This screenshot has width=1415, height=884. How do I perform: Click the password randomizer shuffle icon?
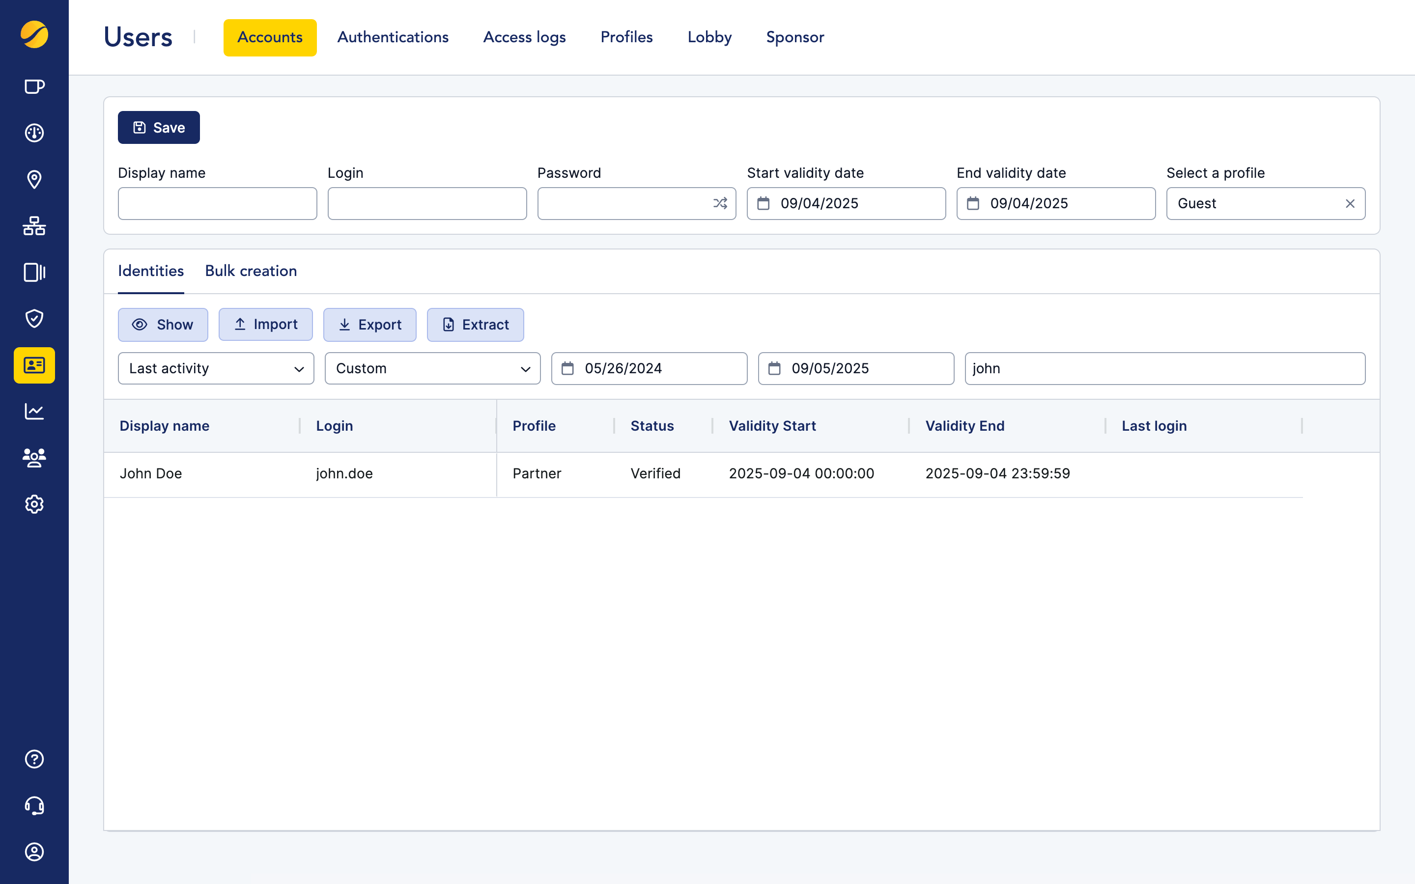click(719, 203)
